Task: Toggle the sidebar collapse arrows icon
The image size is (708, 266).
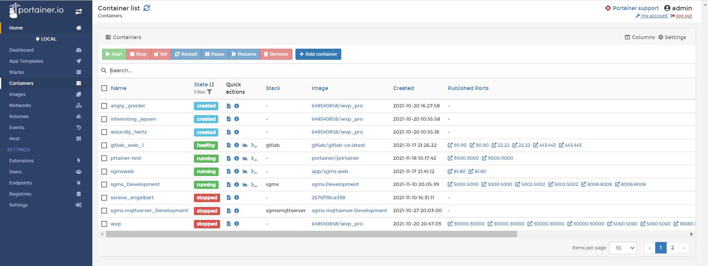Action: 79,11
